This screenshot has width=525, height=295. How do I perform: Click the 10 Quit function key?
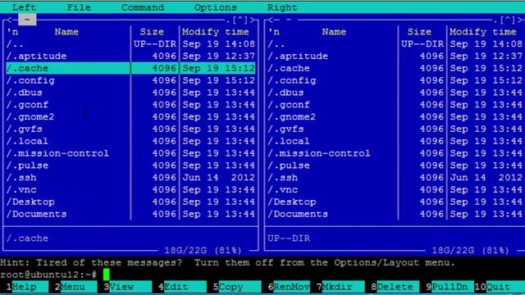tap(500, 287)
